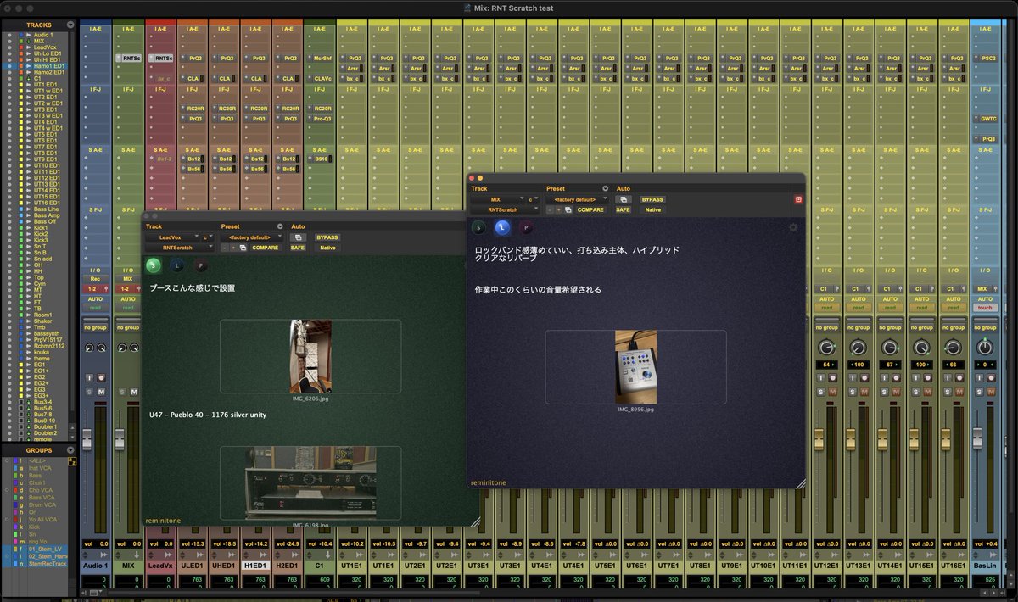
Task: Adjust the pan knob on UT12E1 channel
Action: (x=826, y=348)
